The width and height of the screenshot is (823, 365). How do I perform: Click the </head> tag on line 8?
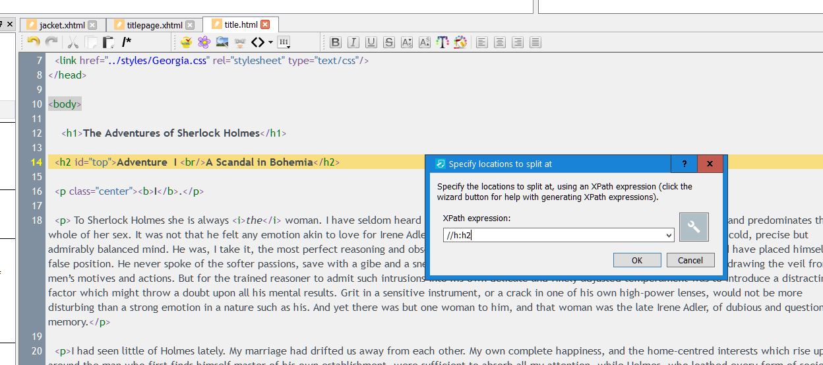click(x=67, y=75)
